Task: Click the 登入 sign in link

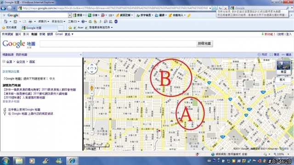Action: pyautogui.click(x=289, y=34)
